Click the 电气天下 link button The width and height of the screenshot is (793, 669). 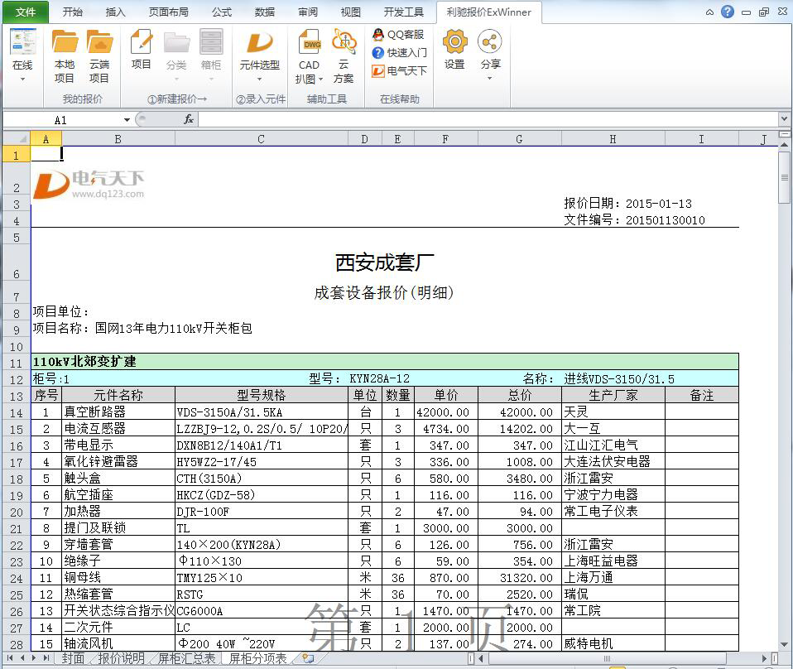tap(400, 71)
